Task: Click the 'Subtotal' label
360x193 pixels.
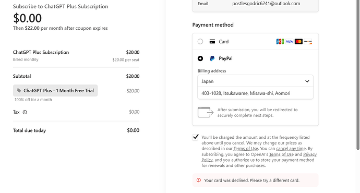Action: [x=22, y=76]
